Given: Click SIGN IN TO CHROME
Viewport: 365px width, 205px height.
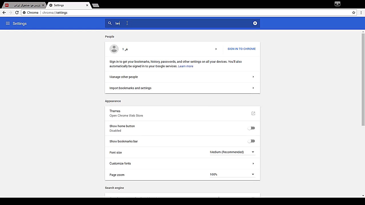Looking at the screenshot, I should (242, 49).
